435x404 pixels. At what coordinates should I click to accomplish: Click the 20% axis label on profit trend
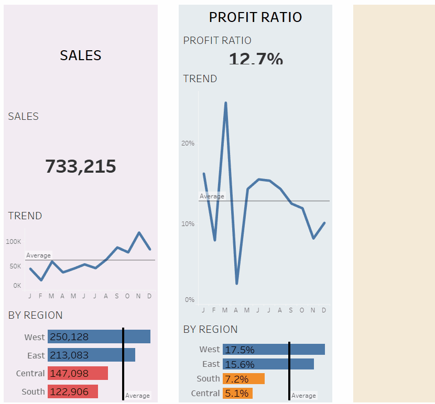pos(188,143)
